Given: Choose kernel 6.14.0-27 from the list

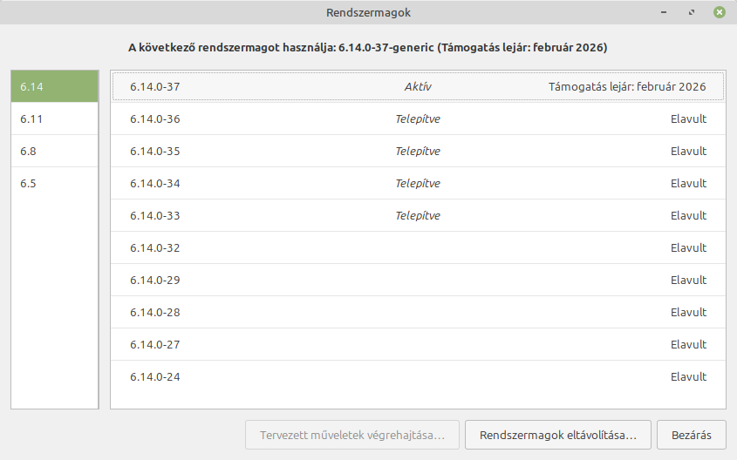Looking at the screenshot, I should pos(418,344).
